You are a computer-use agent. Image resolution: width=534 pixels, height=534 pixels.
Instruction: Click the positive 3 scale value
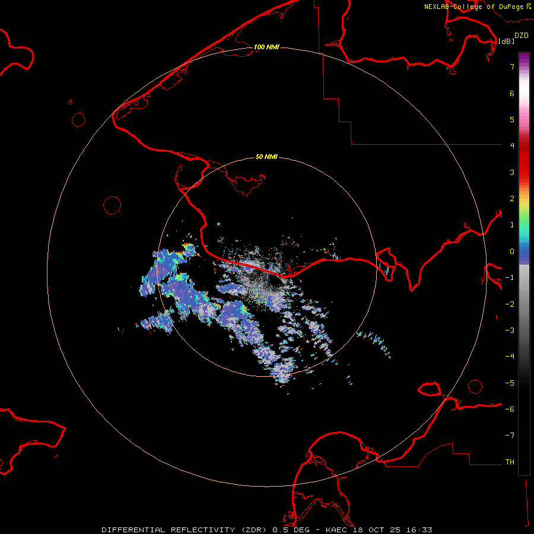pyautogui.click(x=512, y=172)
